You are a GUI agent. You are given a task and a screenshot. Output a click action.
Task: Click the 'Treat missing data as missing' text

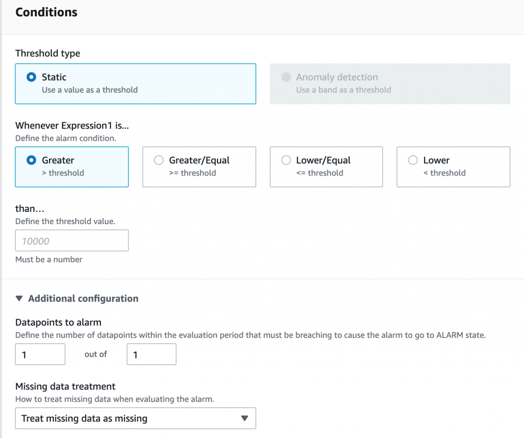click(x=84, y=418)
